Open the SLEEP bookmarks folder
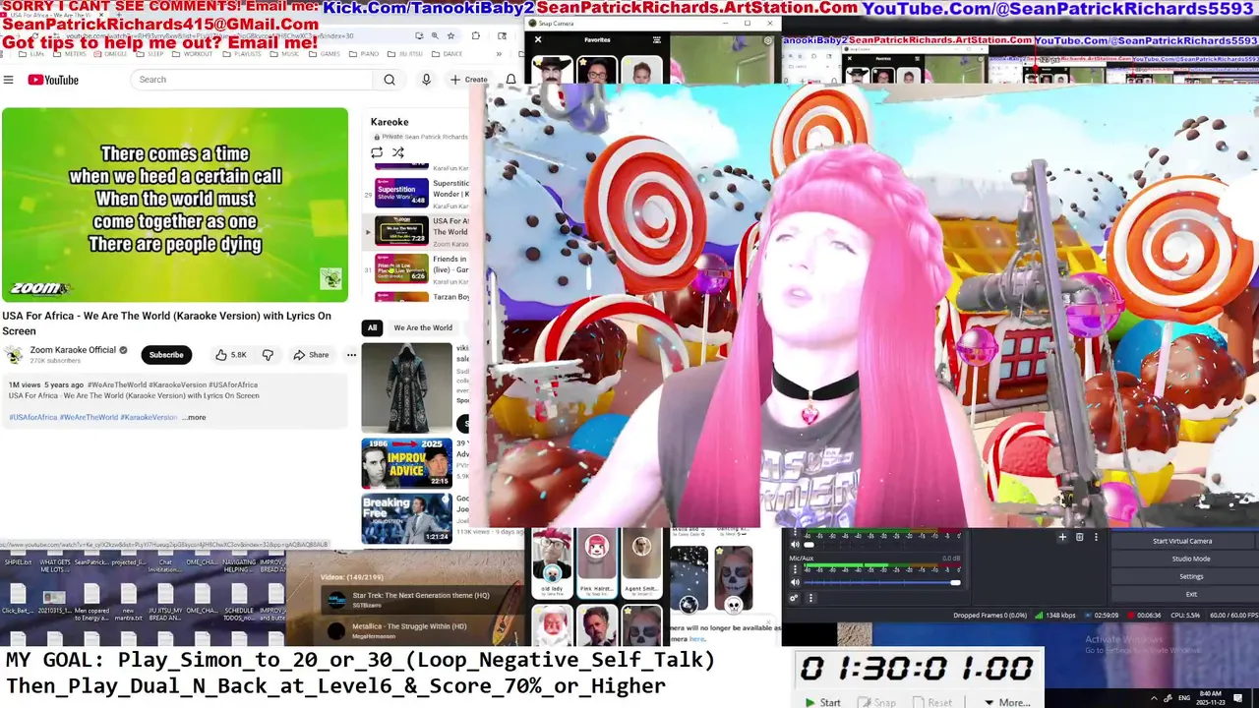1259x708 pixels. [151, 54]
